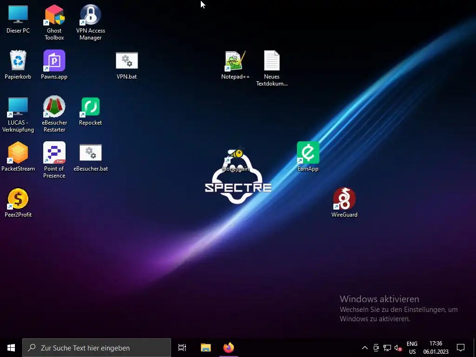The height and width of the screenshot is (357, 476).
Task: Select the Neues Textdokument file
Action: (271, 69)
